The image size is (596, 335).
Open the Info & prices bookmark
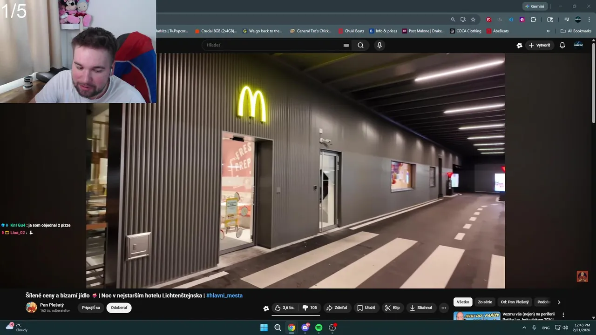pyautogui.click(x=383, y=31)
